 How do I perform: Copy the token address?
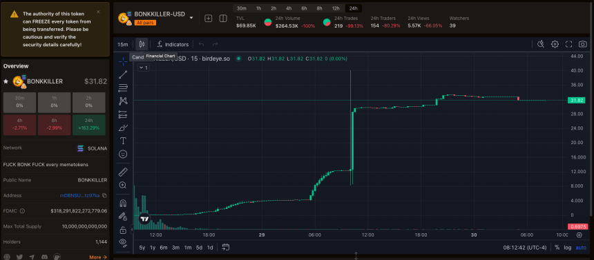click(x=104, y=196)
